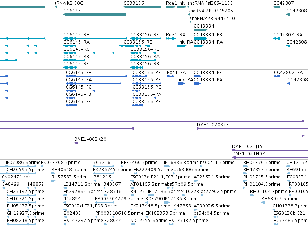Screen dimensions: 308x226
Task: Click the snoRNA:2R:9445410 marker
Action: click(190, 22)
